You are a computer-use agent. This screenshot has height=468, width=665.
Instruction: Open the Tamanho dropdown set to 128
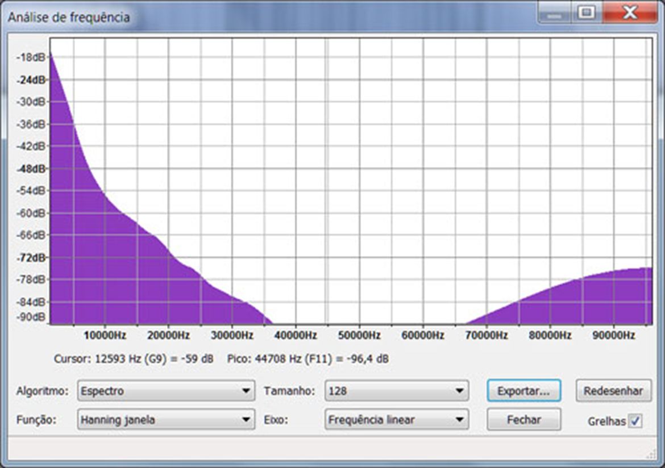coord(396,391)
